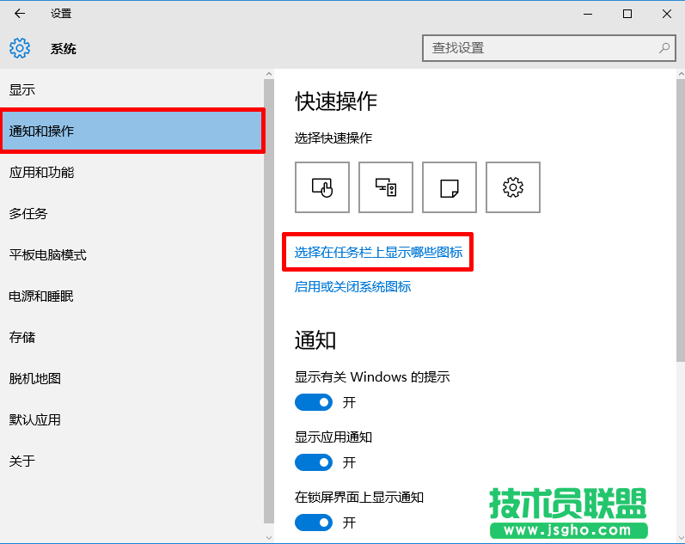Open the system settings gear icon
The height and width of the screenshot is (544, 685).
(20, 48)
